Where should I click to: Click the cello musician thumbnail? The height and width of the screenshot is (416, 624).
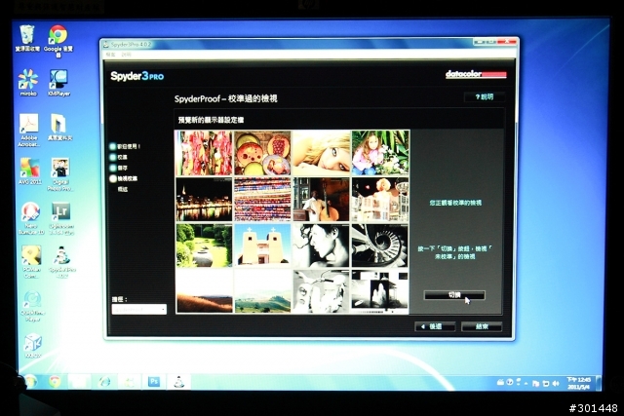pyautogui.click(x=321, y=200)
